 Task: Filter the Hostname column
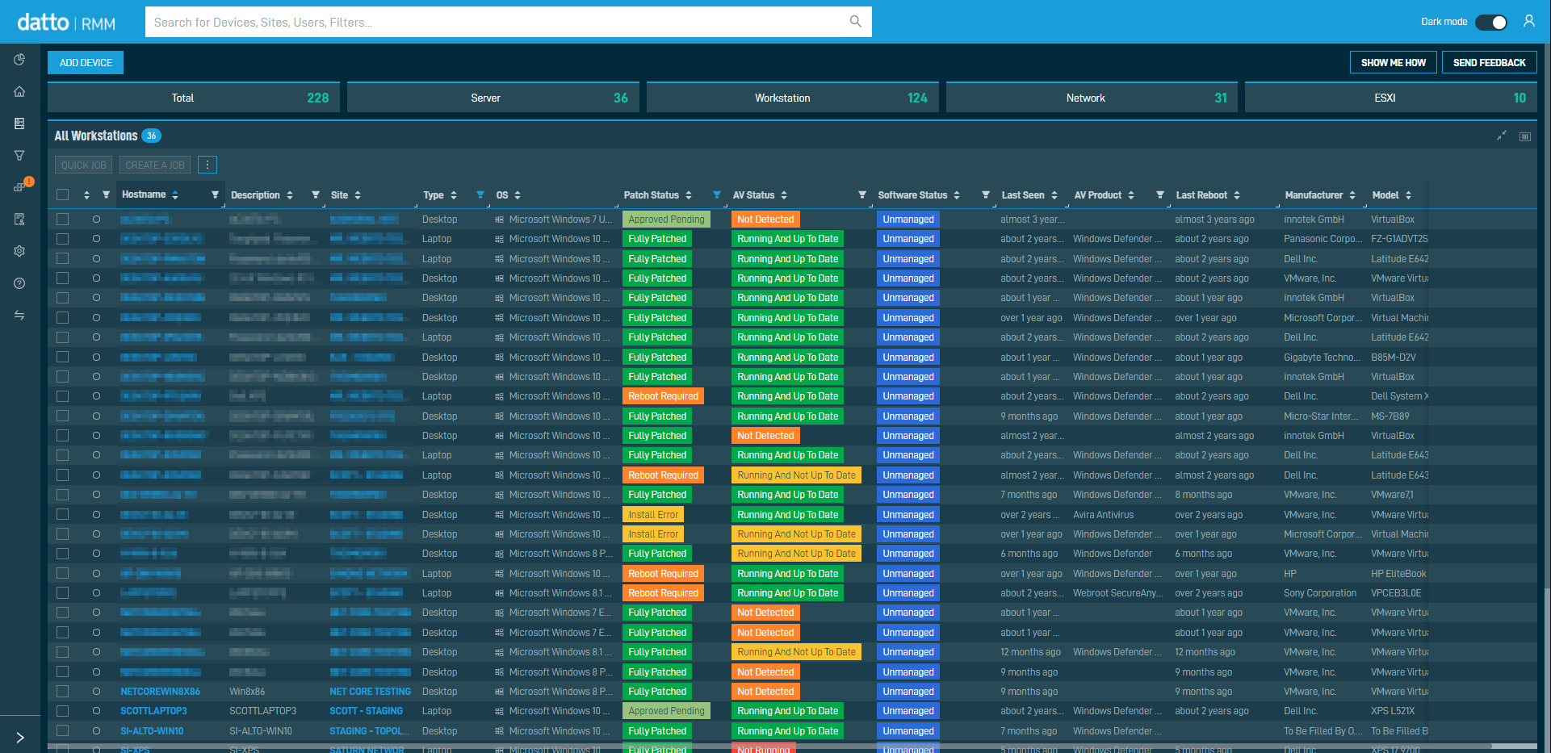point(215,195)
